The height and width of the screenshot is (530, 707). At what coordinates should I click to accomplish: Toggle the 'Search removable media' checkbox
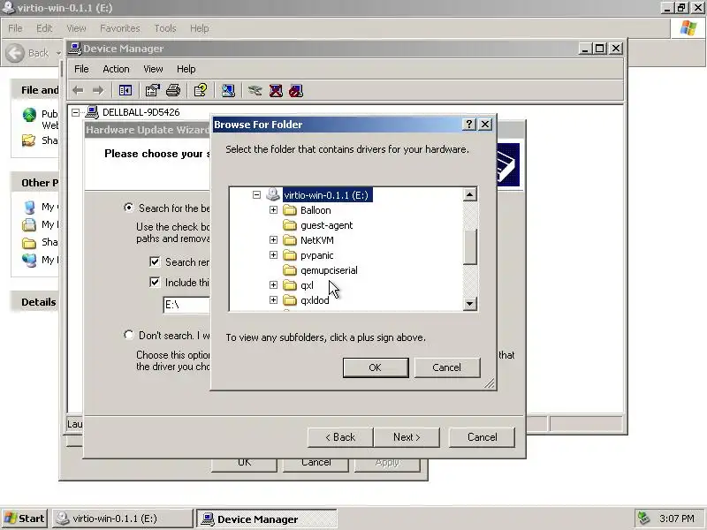(x=155, y=261)
